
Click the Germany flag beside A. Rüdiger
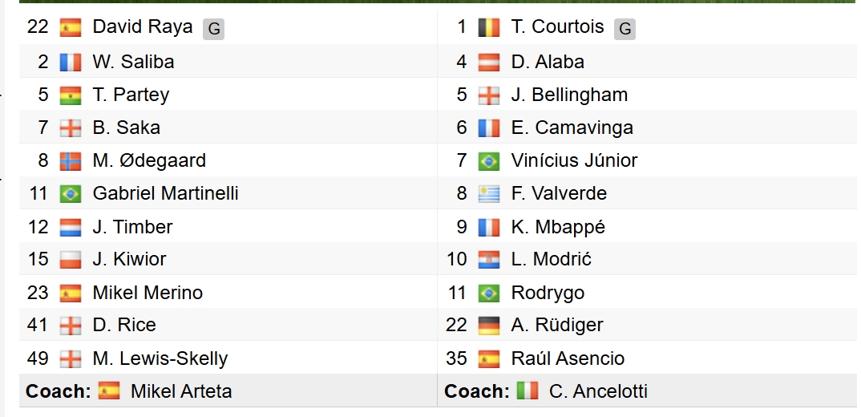[x=489, y=326]
